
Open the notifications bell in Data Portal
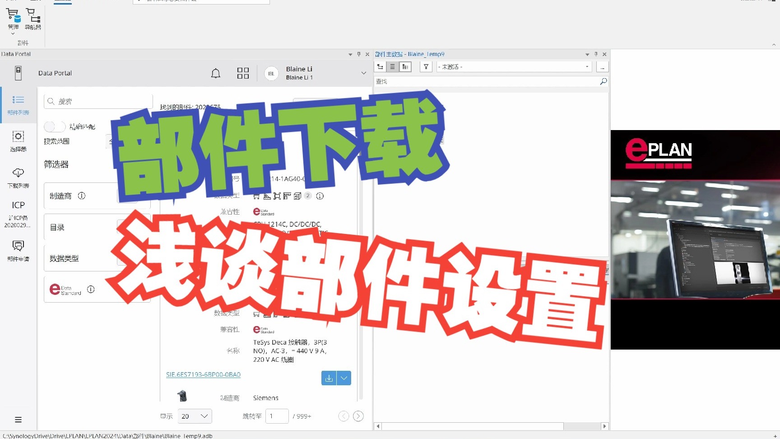click(216, 73)
